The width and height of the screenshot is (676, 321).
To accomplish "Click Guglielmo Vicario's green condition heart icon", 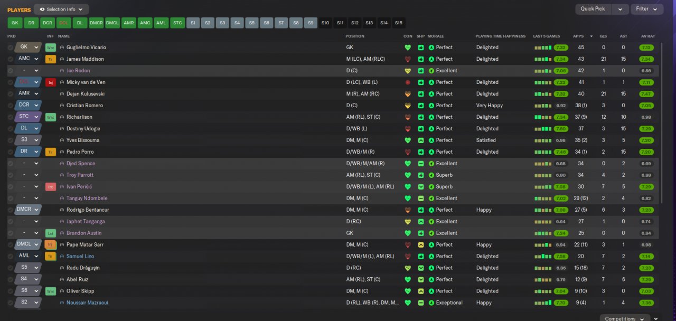I will [x=408, y=48].
